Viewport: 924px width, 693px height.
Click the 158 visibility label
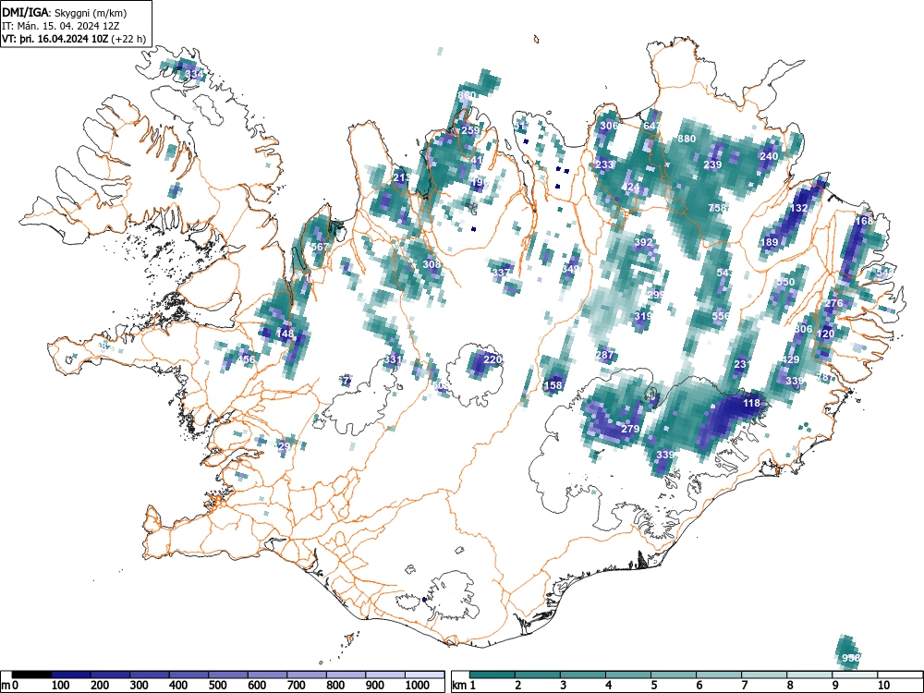coord(553,385)
